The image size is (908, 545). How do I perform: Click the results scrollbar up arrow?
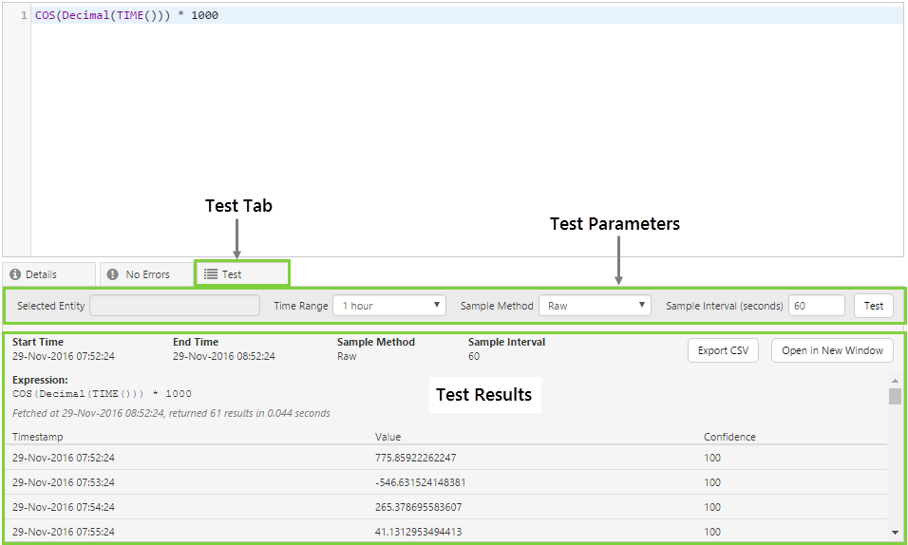point(895,379)
